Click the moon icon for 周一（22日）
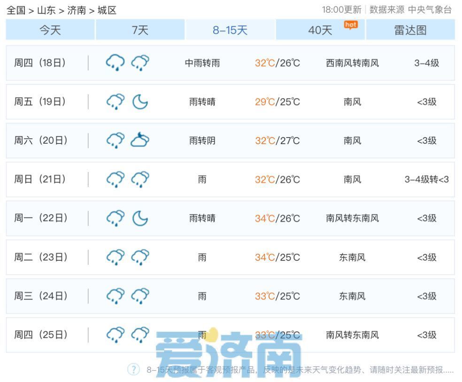 point(139,218)
